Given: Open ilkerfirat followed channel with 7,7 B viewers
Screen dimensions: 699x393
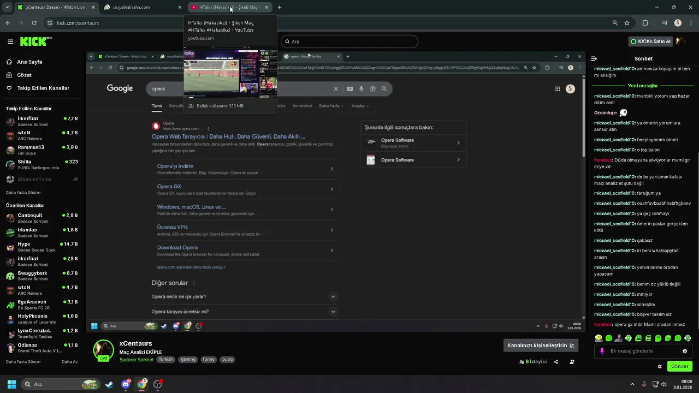Looking at the screenshot, I should (x=42, y=121).
